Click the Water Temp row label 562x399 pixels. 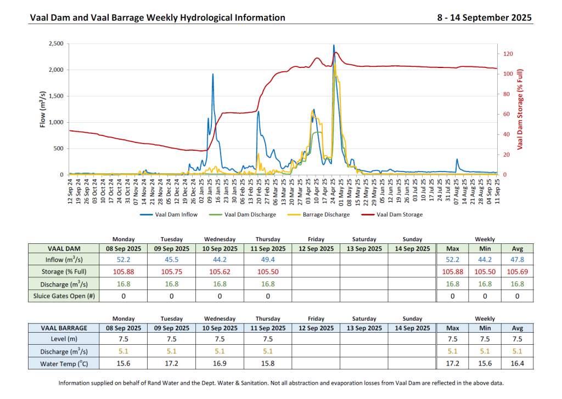[65, 363]
